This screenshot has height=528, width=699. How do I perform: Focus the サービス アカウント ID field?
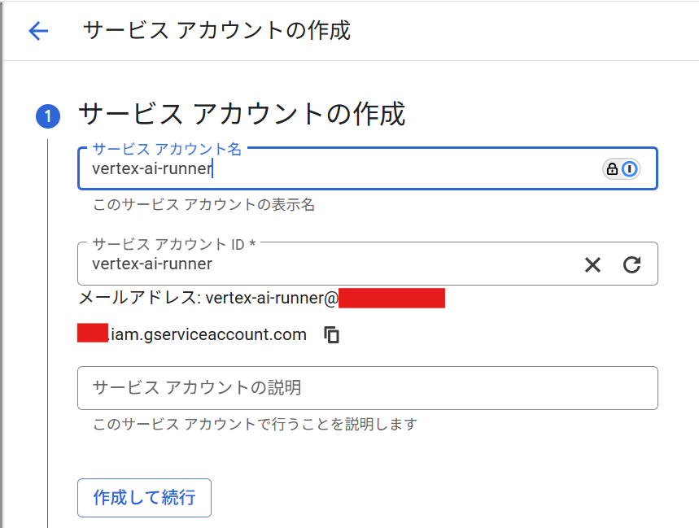[325, 264]
